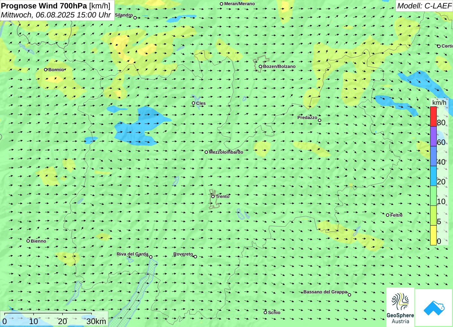Click the Cles city marker
Screen dimensions: 453x327
193,103
